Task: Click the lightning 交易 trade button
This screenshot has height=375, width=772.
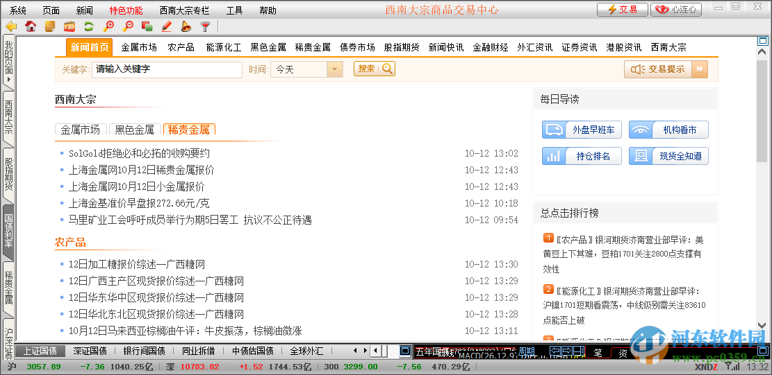Action: coord(623,9)
